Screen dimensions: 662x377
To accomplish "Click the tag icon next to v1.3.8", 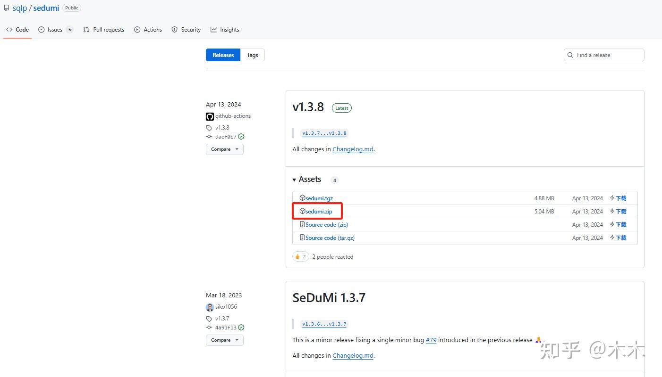I will [209, 128].
